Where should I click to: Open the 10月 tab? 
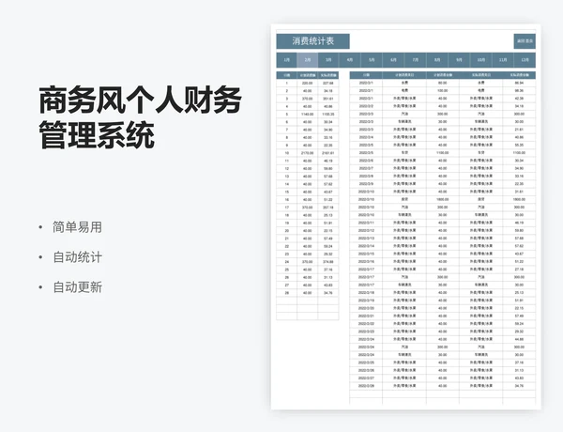pos(481,60)
